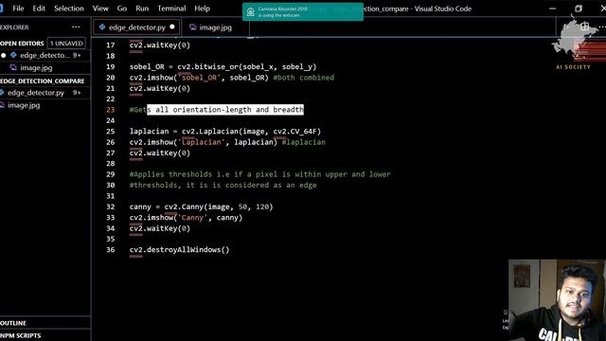Click the image icon beside image.jpg in Open Editors
The height and width of the screenshot is (341, 606).
(x=13, y=67)
